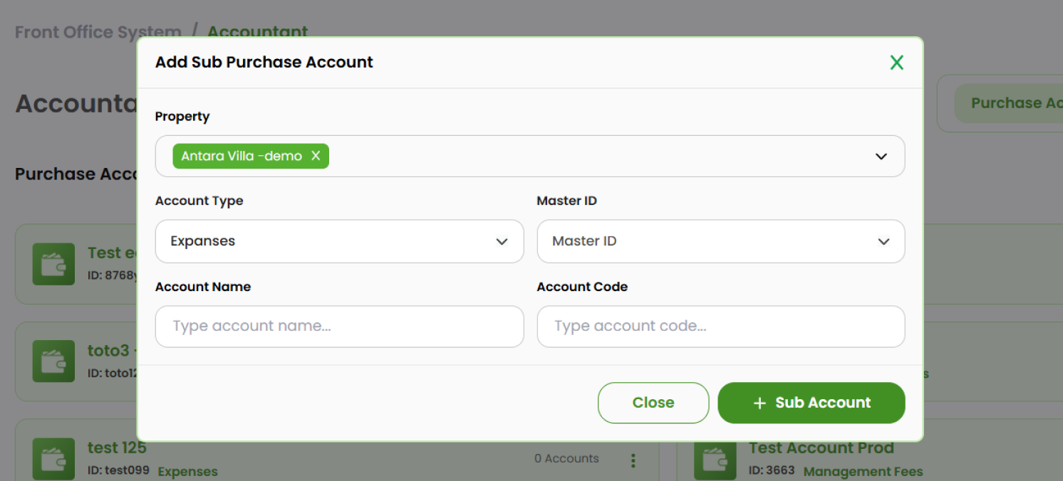Click the Account Code text field
1063x481 pixels.
(721, 327)
